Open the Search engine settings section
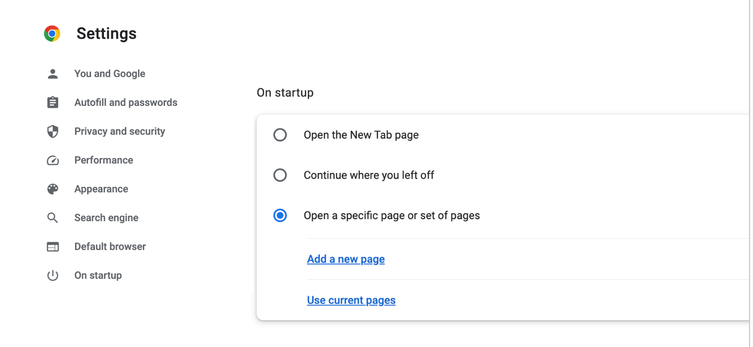Screen dimensions: 753x347 [106, 218]
